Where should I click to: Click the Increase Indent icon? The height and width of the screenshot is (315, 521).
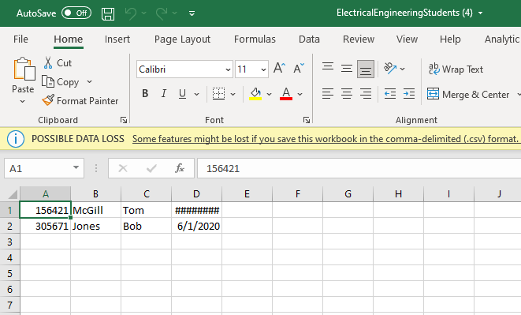click(409, 94)
